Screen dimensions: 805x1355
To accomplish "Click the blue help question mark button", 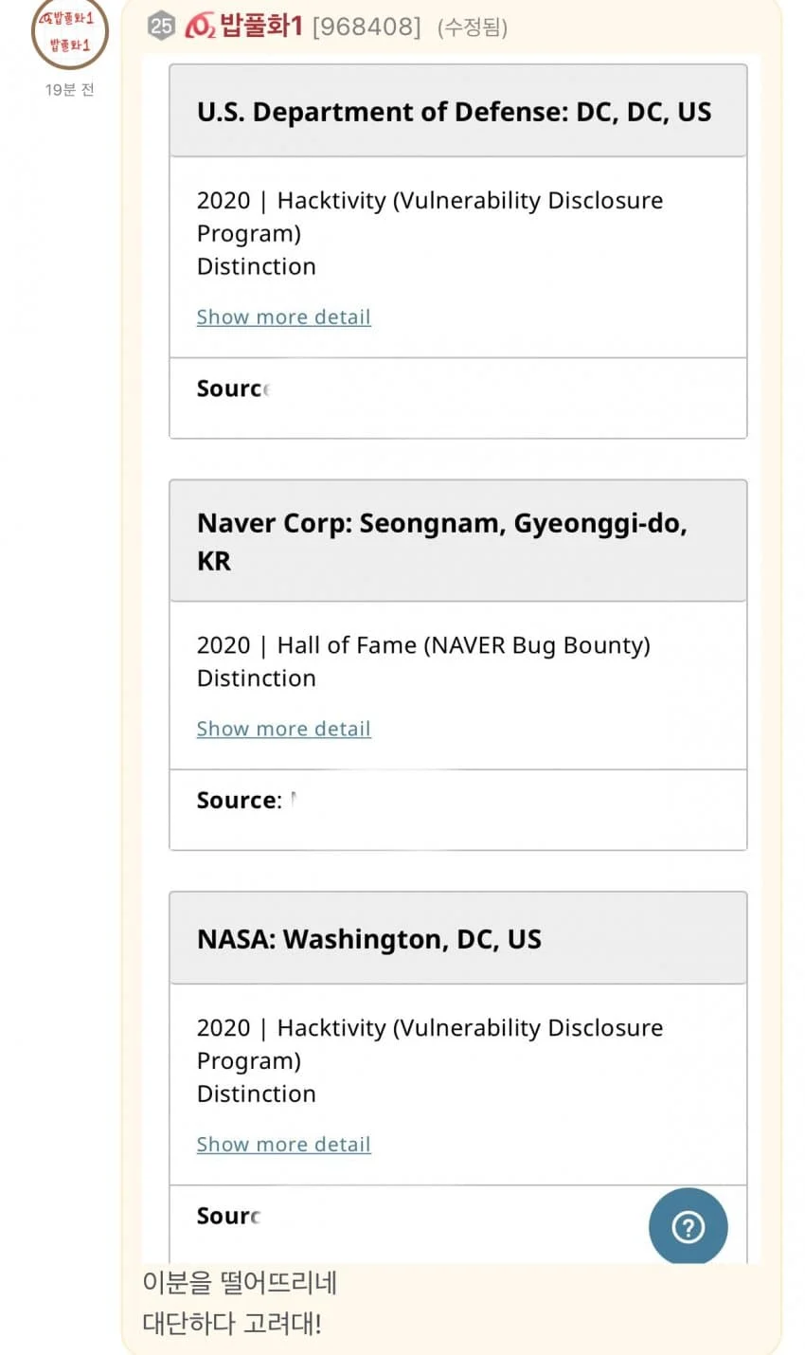I will (x=688, y=1227).
